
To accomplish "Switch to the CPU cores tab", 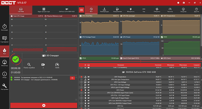I will coord(44,10).
